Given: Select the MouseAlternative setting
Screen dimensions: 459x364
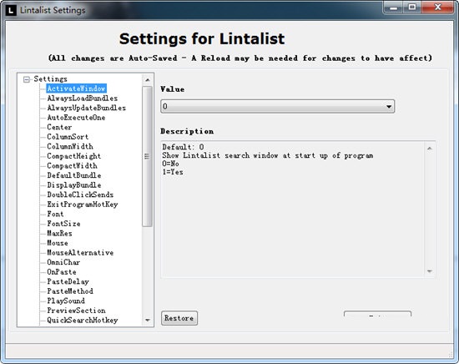Looking at the screenshot, I should [80, 253].
